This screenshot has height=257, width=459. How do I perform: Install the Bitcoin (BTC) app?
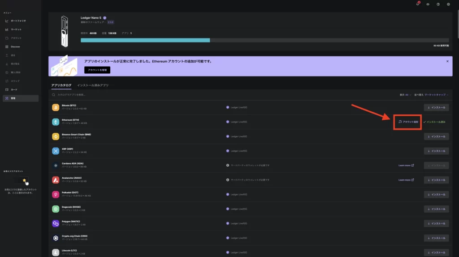tap(436, 107)
